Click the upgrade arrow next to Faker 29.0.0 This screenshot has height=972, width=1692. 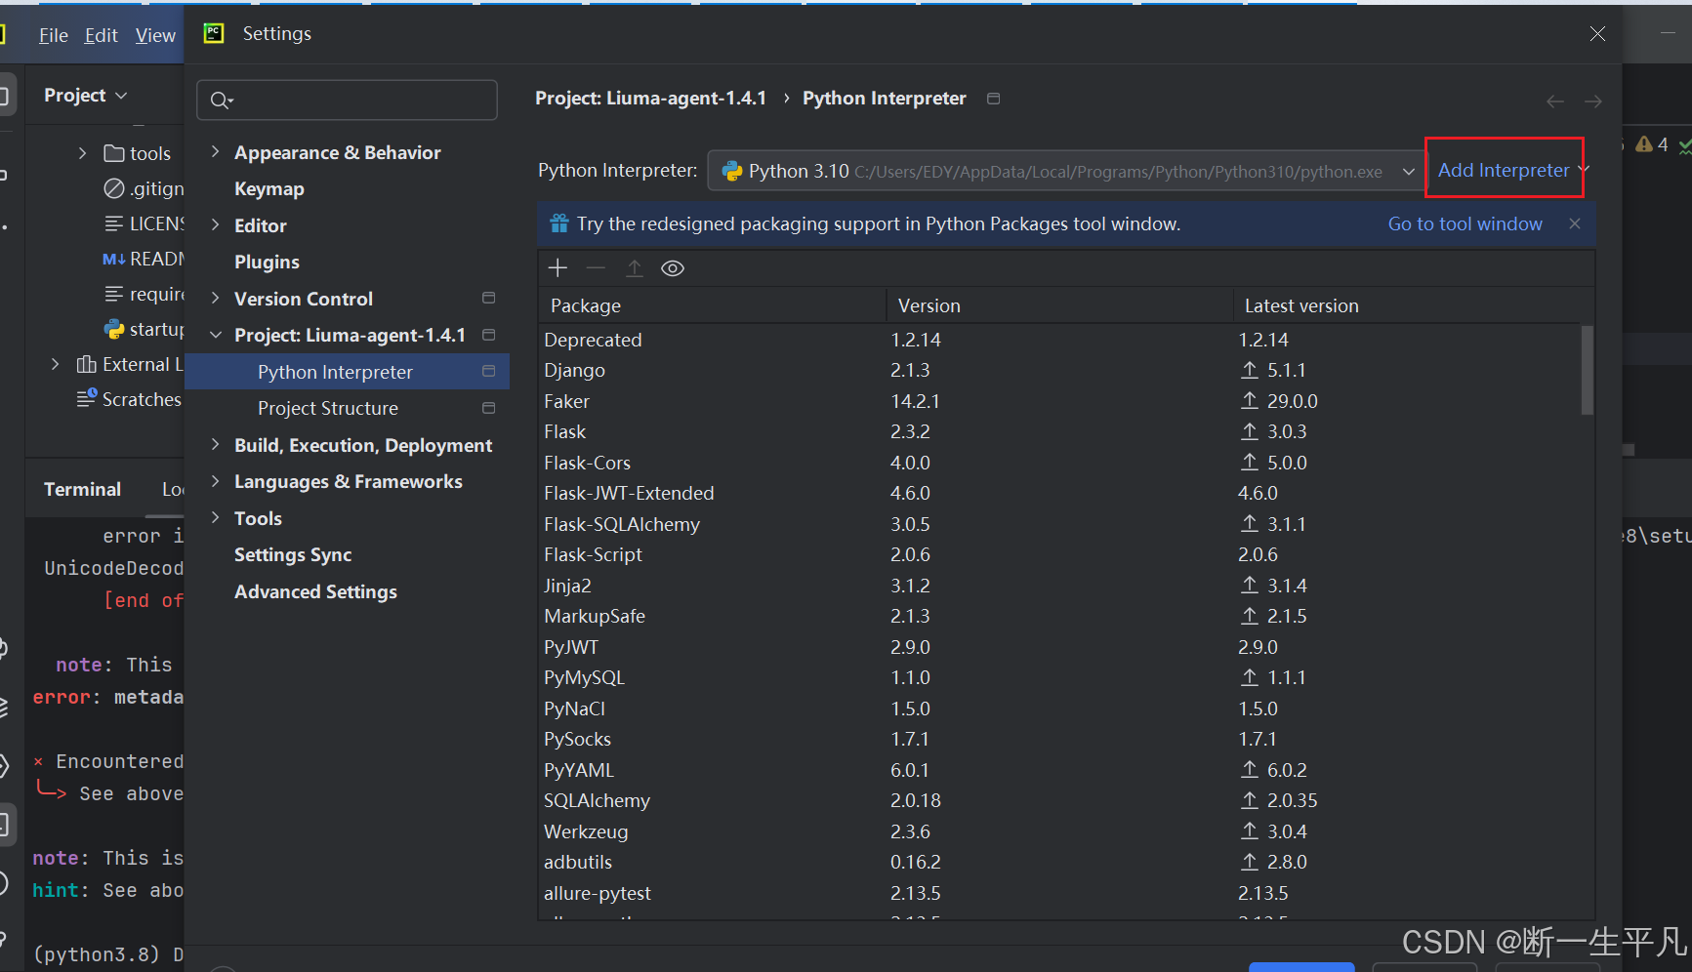click(1250, 401)
